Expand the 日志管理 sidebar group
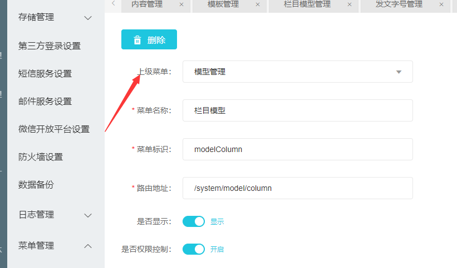 coord(56,215)
